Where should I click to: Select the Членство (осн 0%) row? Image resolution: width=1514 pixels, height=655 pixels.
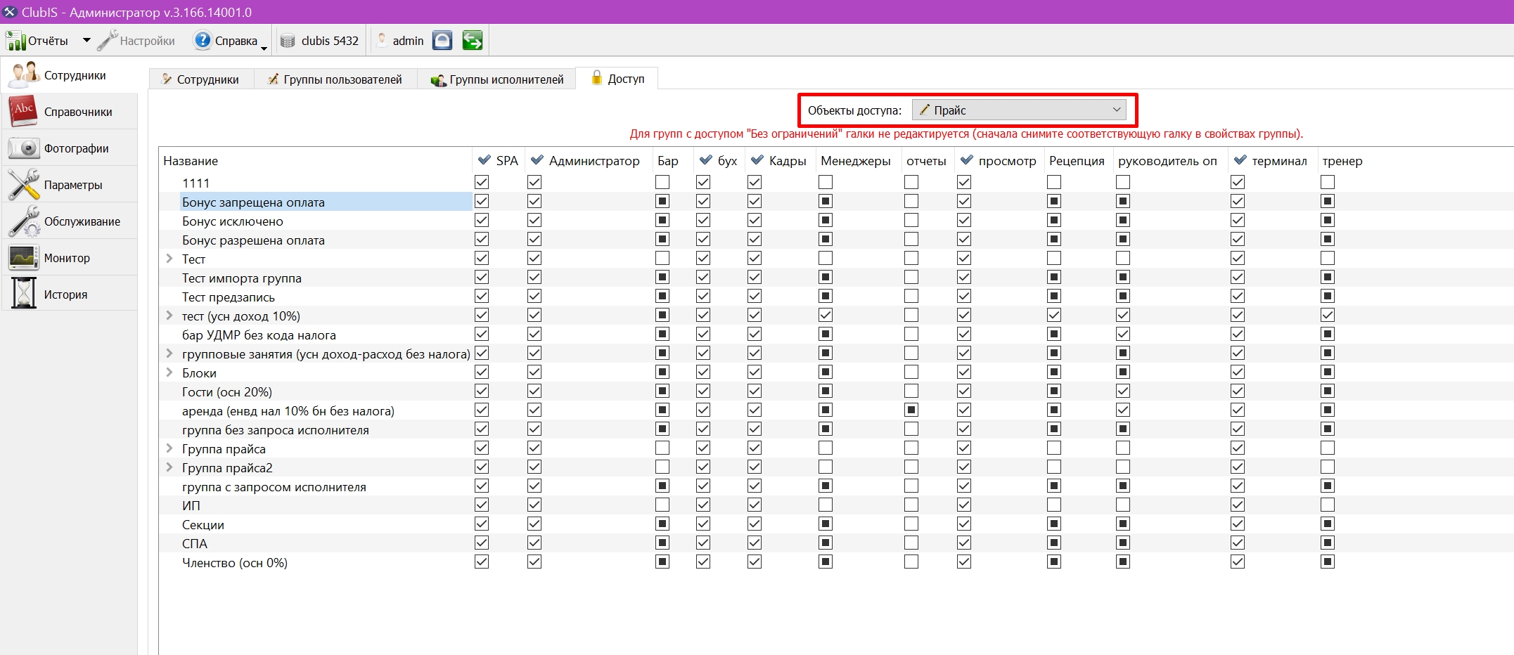235,563
